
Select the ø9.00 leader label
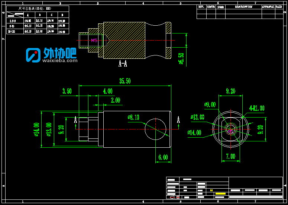[x=210, y=105]
